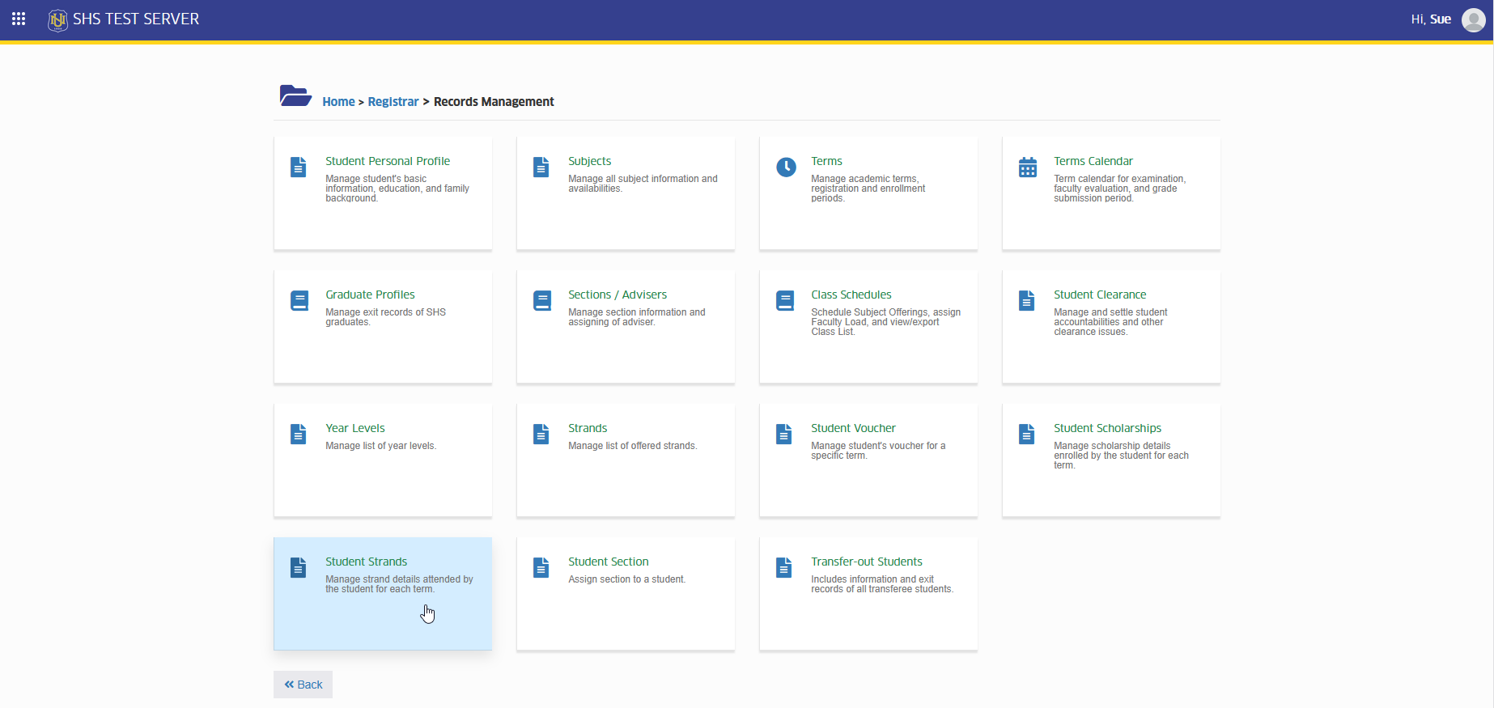Image resolution: width=1494 pixels, height=708 pixels.
Task: Open the Year Levels title link
Action: tap(355, 428)
